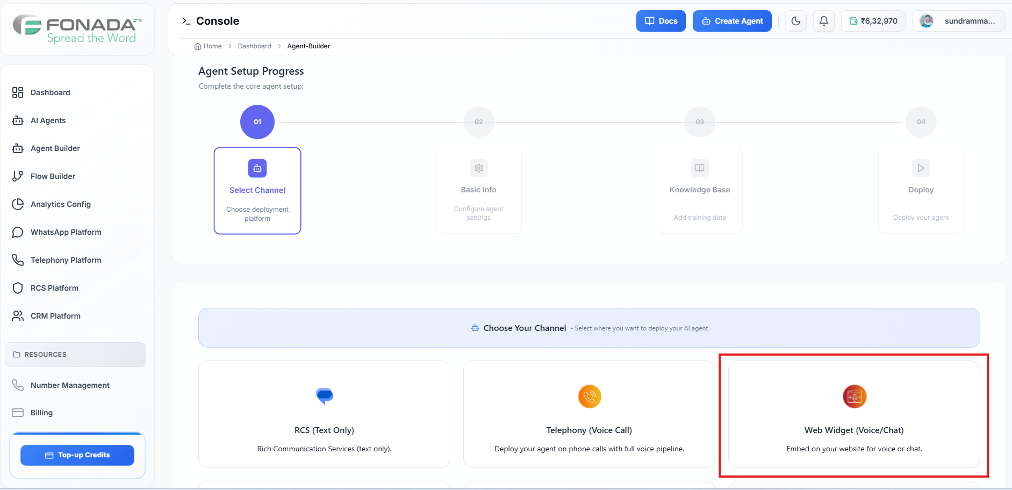Click the Create Agent button
Screen dimensions: 1012x490
pos(732,21)
